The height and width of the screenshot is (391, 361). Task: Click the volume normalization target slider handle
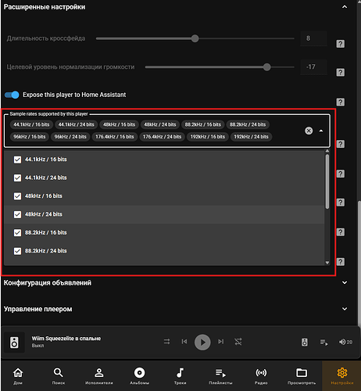point(266,67)
